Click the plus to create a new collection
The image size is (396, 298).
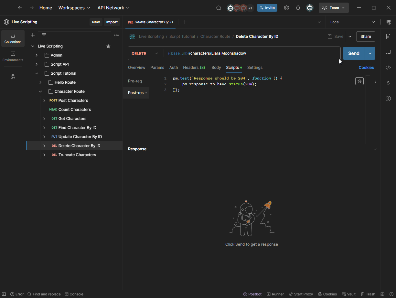(33, 35)
